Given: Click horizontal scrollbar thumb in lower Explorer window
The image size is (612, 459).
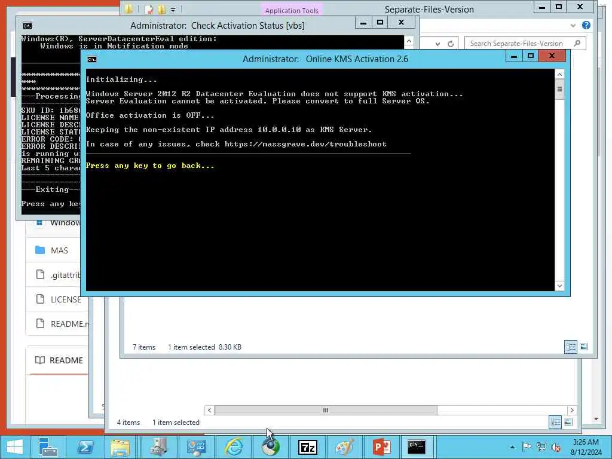Looking at the screenshot, I should 326,410.
